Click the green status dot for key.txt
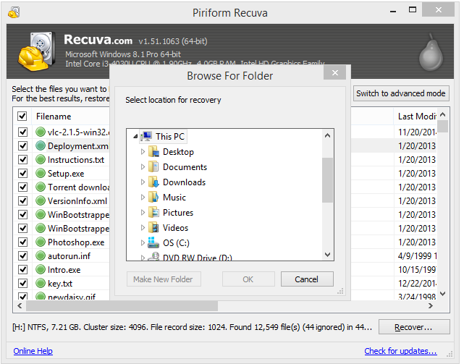 tap(41, 283)
